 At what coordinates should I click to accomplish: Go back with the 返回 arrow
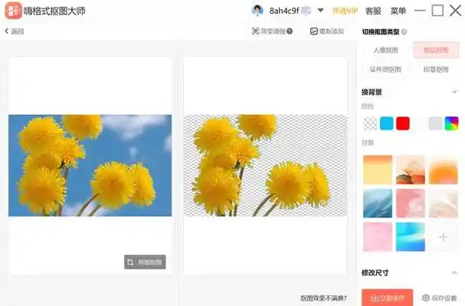[x=7, y=31]
